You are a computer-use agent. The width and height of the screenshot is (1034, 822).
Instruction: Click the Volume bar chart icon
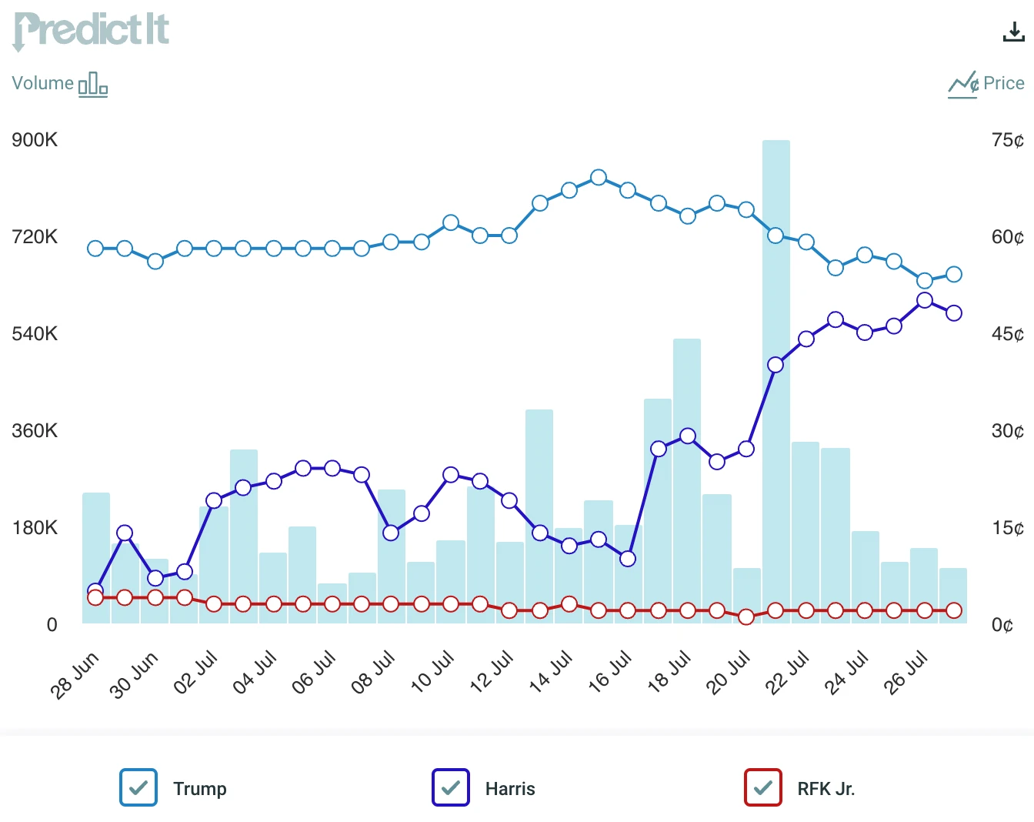(93, 83)
